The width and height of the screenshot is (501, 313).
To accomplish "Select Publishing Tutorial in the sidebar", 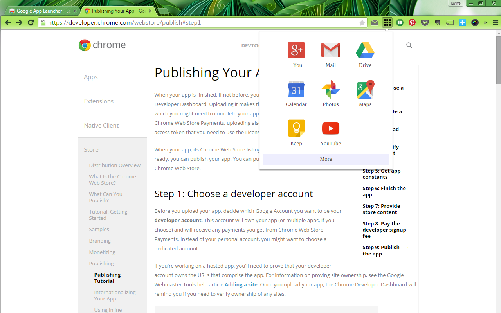I will click(107, 278).
